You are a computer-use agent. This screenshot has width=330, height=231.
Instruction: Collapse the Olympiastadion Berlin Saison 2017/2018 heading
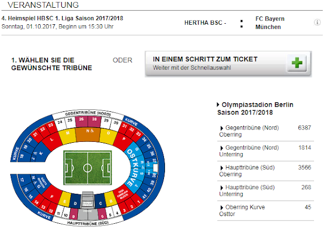(x=218, y=105)
